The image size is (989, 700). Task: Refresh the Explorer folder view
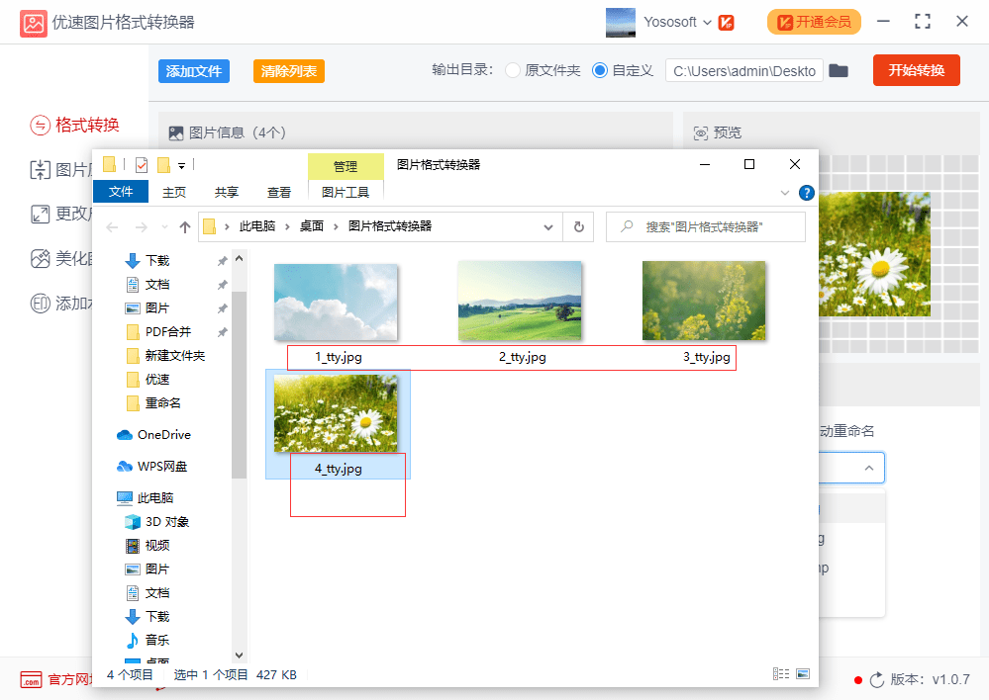579,226
